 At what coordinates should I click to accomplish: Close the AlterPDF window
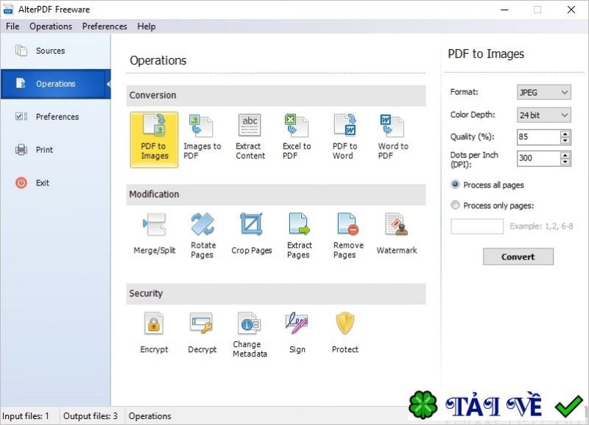click(x=571, y=10)
